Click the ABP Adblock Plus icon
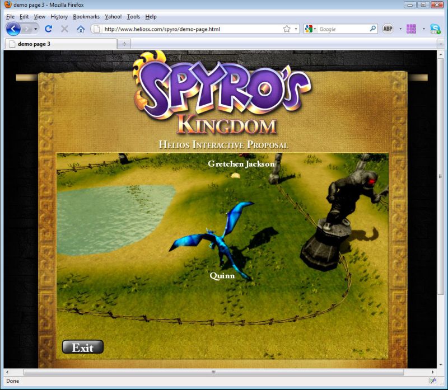The height and width of the screenshot is (390, 448). (x=388, y=29)
